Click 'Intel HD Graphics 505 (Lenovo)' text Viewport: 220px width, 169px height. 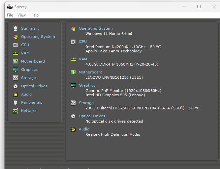[x=115, y=95]
